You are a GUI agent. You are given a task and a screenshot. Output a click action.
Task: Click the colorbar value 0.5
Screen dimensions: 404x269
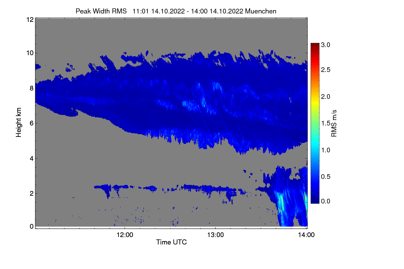(326, 177)
